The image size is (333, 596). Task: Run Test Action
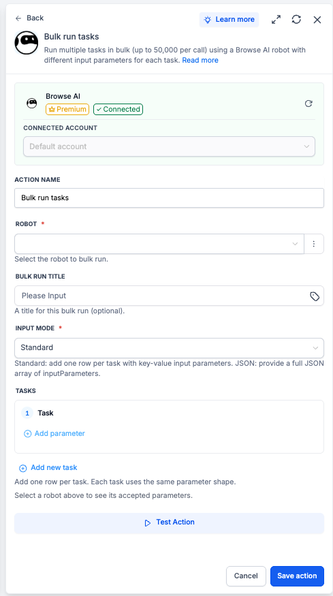point(169,523)
